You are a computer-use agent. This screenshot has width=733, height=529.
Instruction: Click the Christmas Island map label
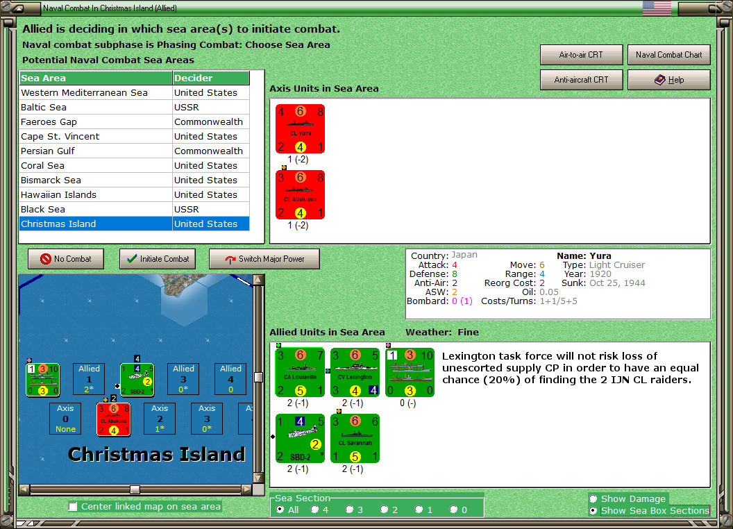(x=157, y=454)
